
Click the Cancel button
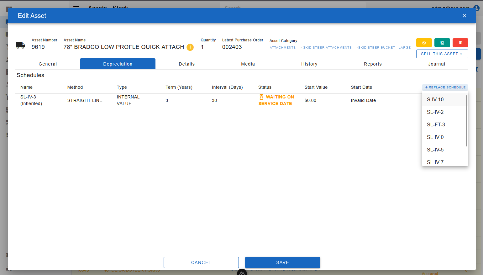tap(201, 262)
